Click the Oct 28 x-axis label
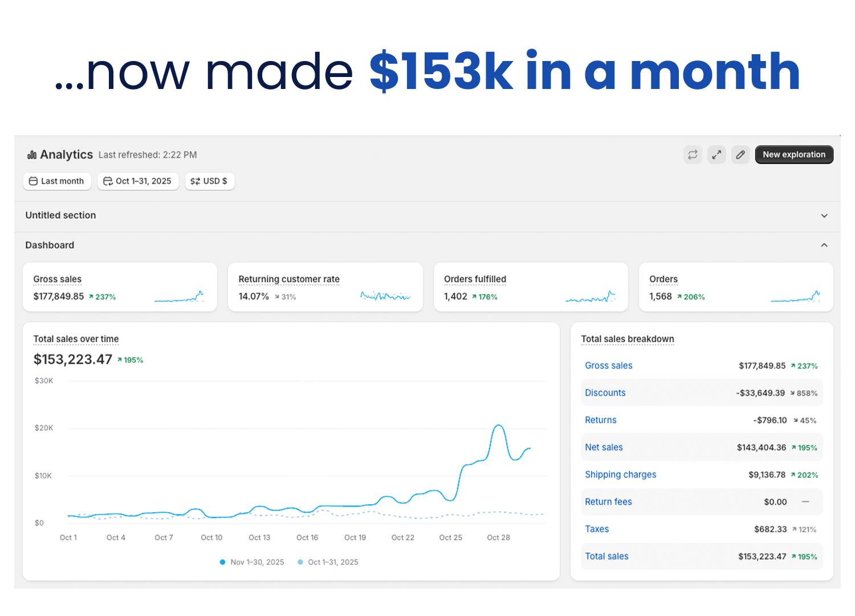This screenshot has height=616, width=855. pos(499,538)
